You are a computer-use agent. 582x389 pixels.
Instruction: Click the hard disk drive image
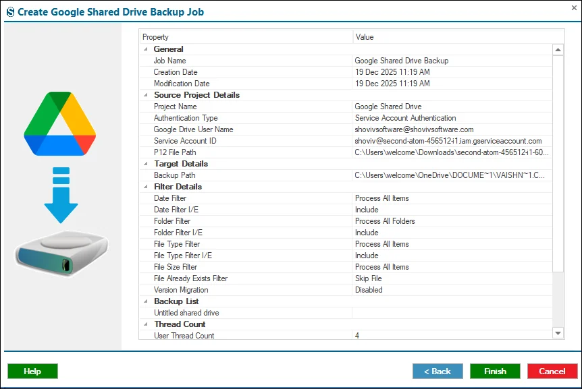click(61, 253)
